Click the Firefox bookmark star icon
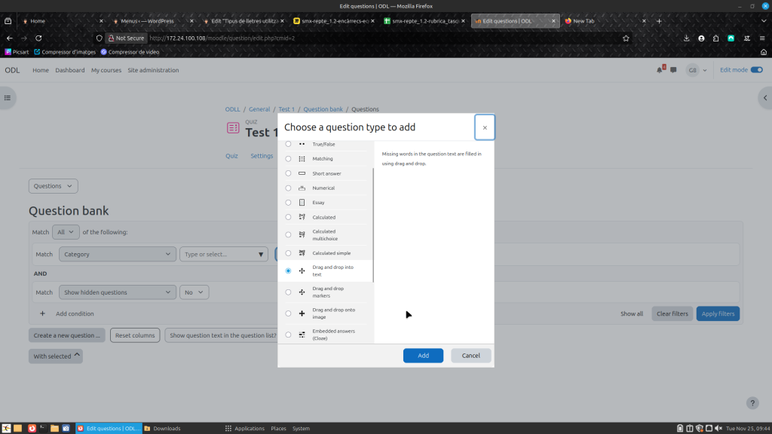Screen dimensions: 772x434 click(x=626, y=38)
